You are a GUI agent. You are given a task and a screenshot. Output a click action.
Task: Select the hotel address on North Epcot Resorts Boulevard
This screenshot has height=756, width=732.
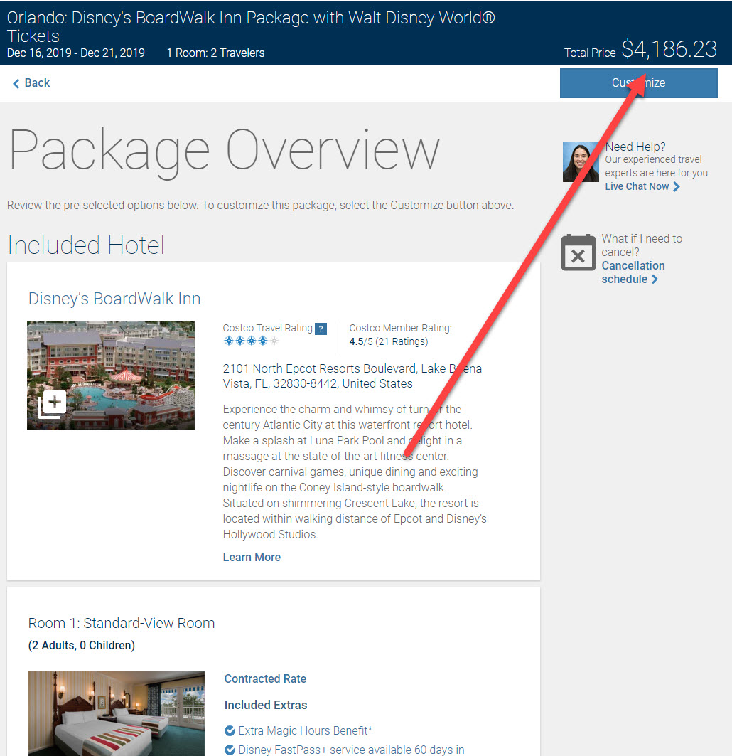(x=352, y=376)
